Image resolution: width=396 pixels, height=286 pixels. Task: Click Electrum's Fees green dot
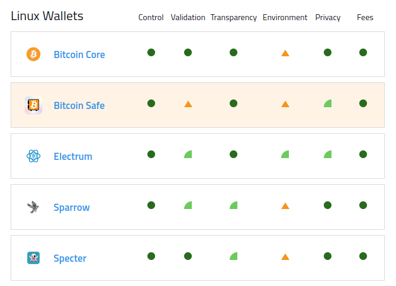click(363, 154)
